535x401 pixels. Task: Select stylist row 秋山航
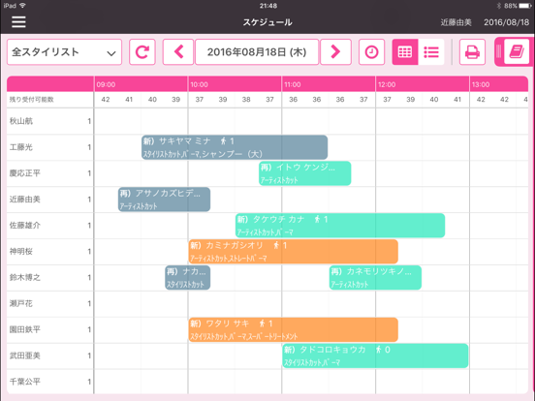[50, 121]
